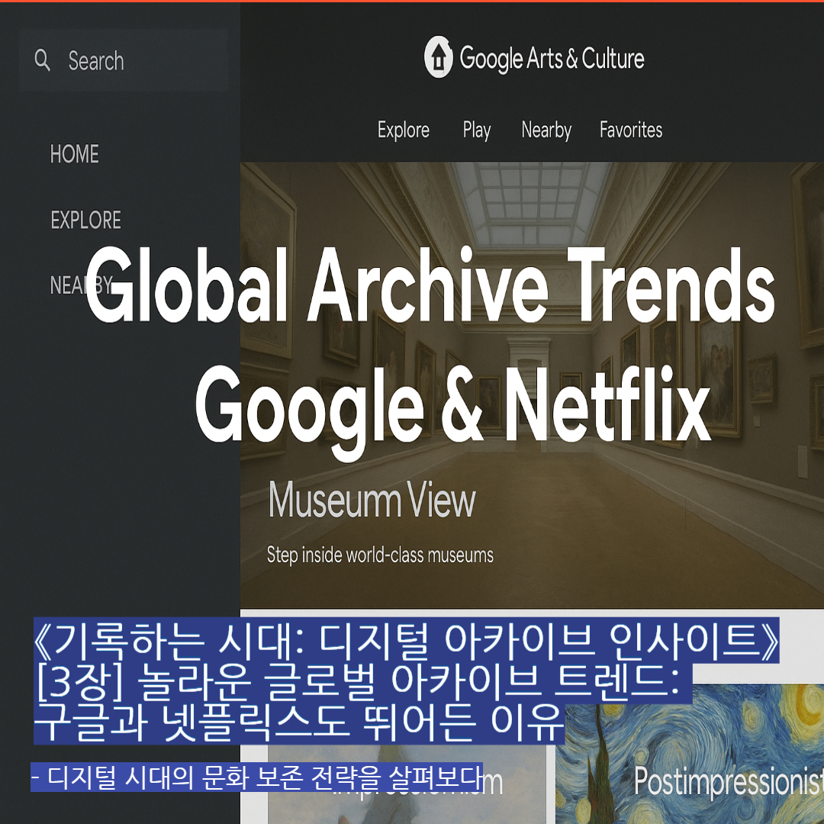Click the '기록하는 시대: 디지털 아카이브 인사이트' title
824x824 pixels.
[x=406, y=640]
